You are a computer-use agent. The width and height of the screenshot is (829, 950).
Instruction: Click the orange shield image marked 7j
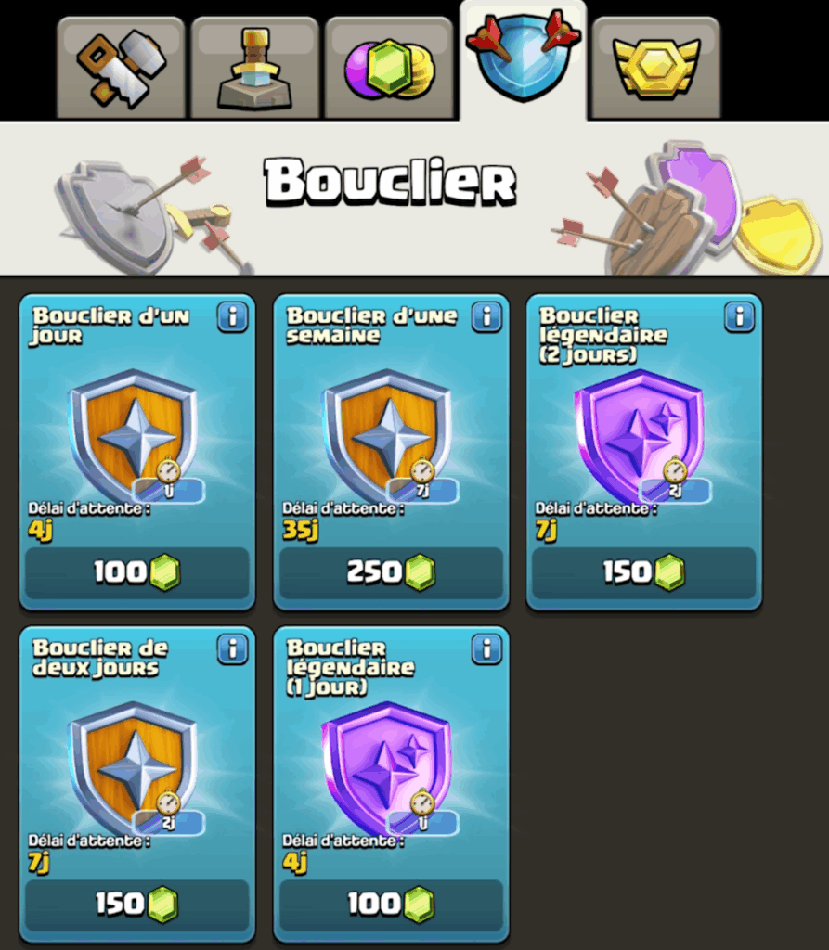(x=389, y=436)
